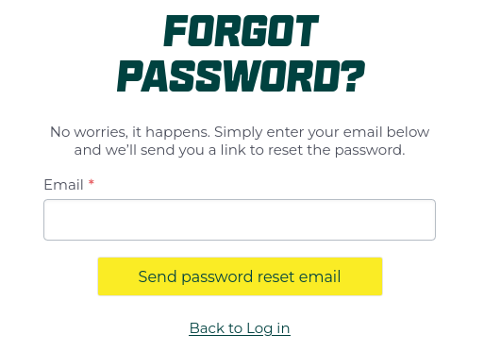
Task: Click the Email field label
Action: pos(63,185)
